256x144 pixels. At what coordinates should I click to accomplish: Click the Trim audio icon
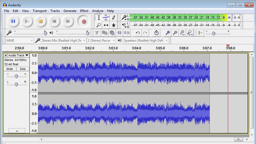click(119, 33)
